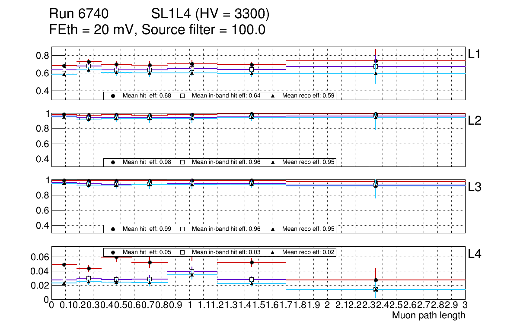Click the filled circle marker in L1 legend
This screenshot has width=517, height=333.
[x=113, y=96]
